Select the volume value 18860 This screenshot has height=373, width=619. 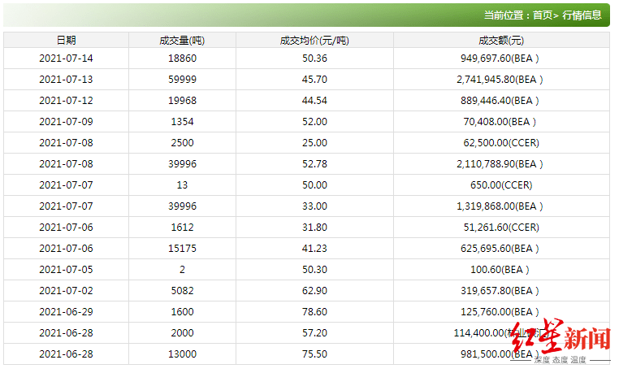(x=182, y=59)
